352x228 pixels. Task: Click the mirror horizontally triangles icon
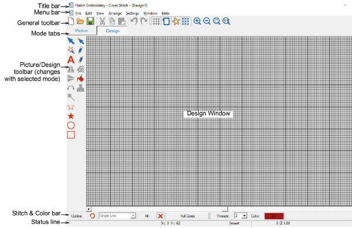(x=71, y=69)
